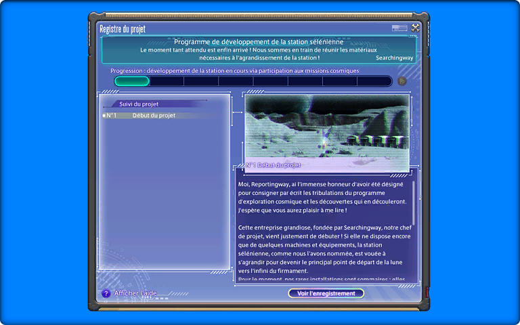Click the Registre du projet title bar
520x325 pixels.
tap(123, 28)
